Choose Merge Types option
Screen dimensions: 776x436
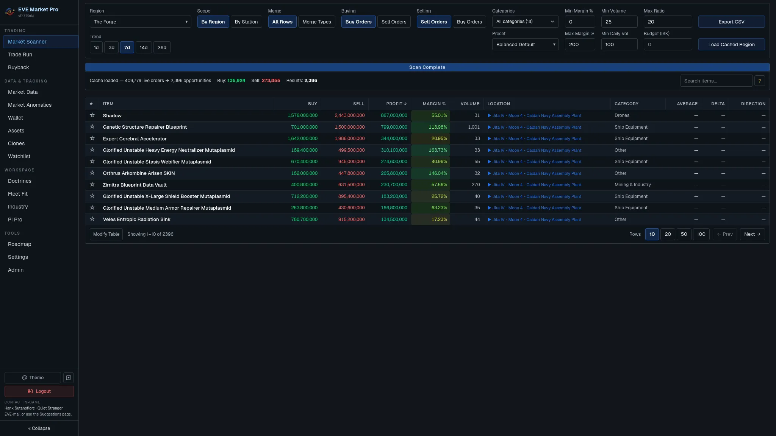[317, 22]
